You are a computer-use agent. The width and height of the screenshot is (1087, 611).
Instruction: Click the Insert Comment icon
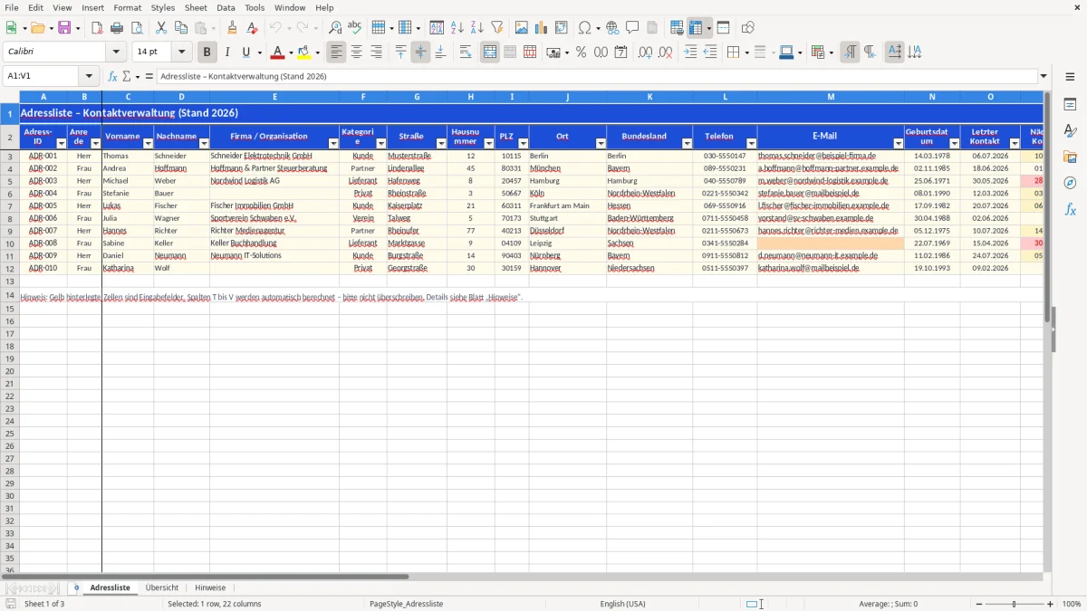click(633, 28)
